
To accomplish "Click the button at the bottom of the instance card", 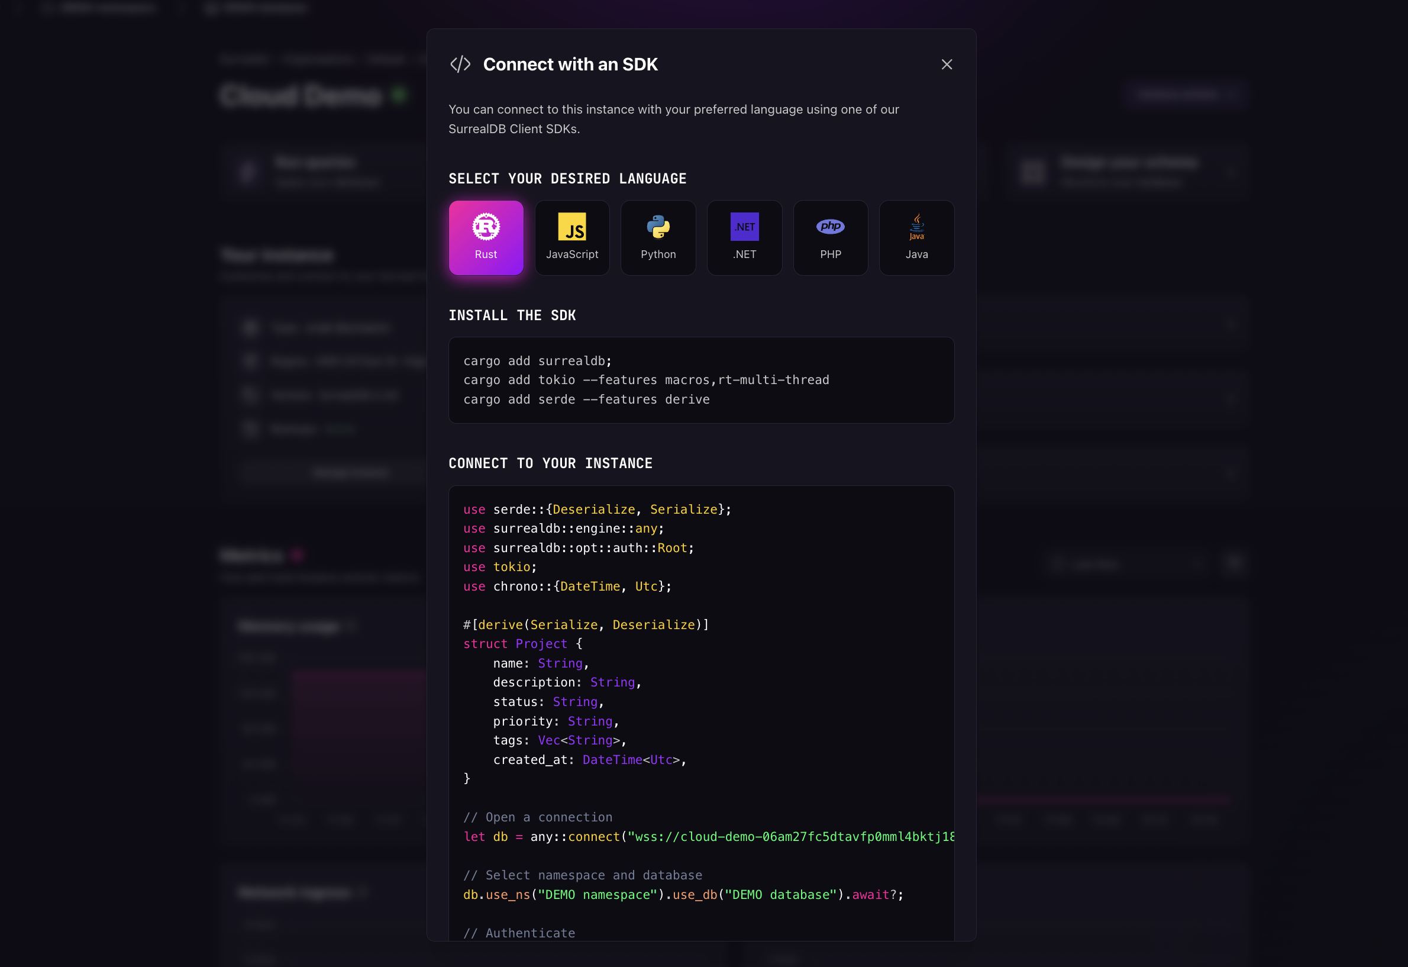I will click(351, 472).
